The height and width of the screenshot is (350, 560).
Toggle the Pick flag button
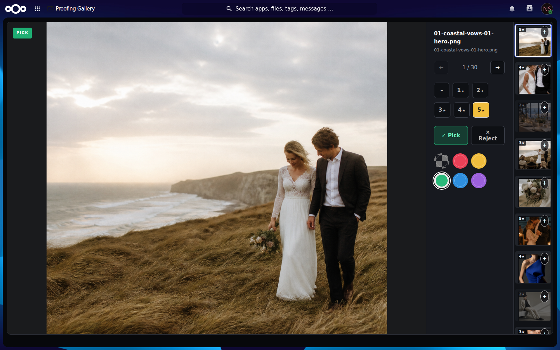click(x=451, y=135)
